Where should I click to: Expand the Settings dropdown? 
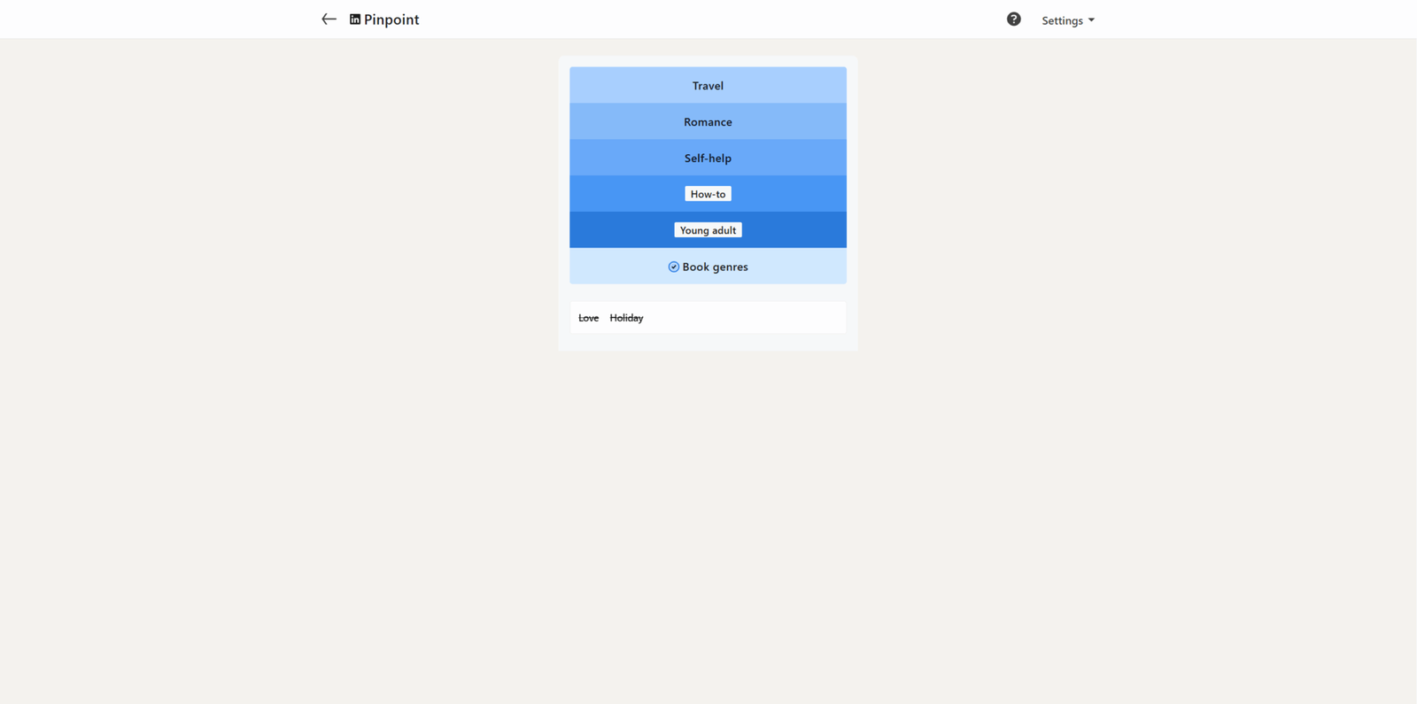pyautogui.click(x=1068, y=20)
